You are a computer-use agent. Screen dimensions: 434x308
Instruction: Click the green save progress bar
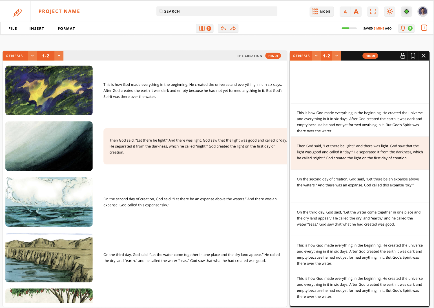click(349, 28)
